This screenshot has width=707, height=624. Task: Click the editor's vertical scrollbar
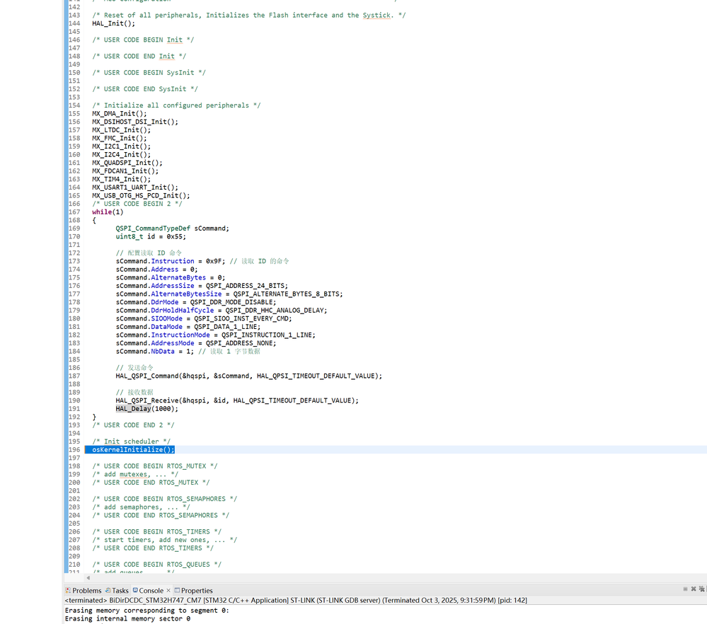704,283
